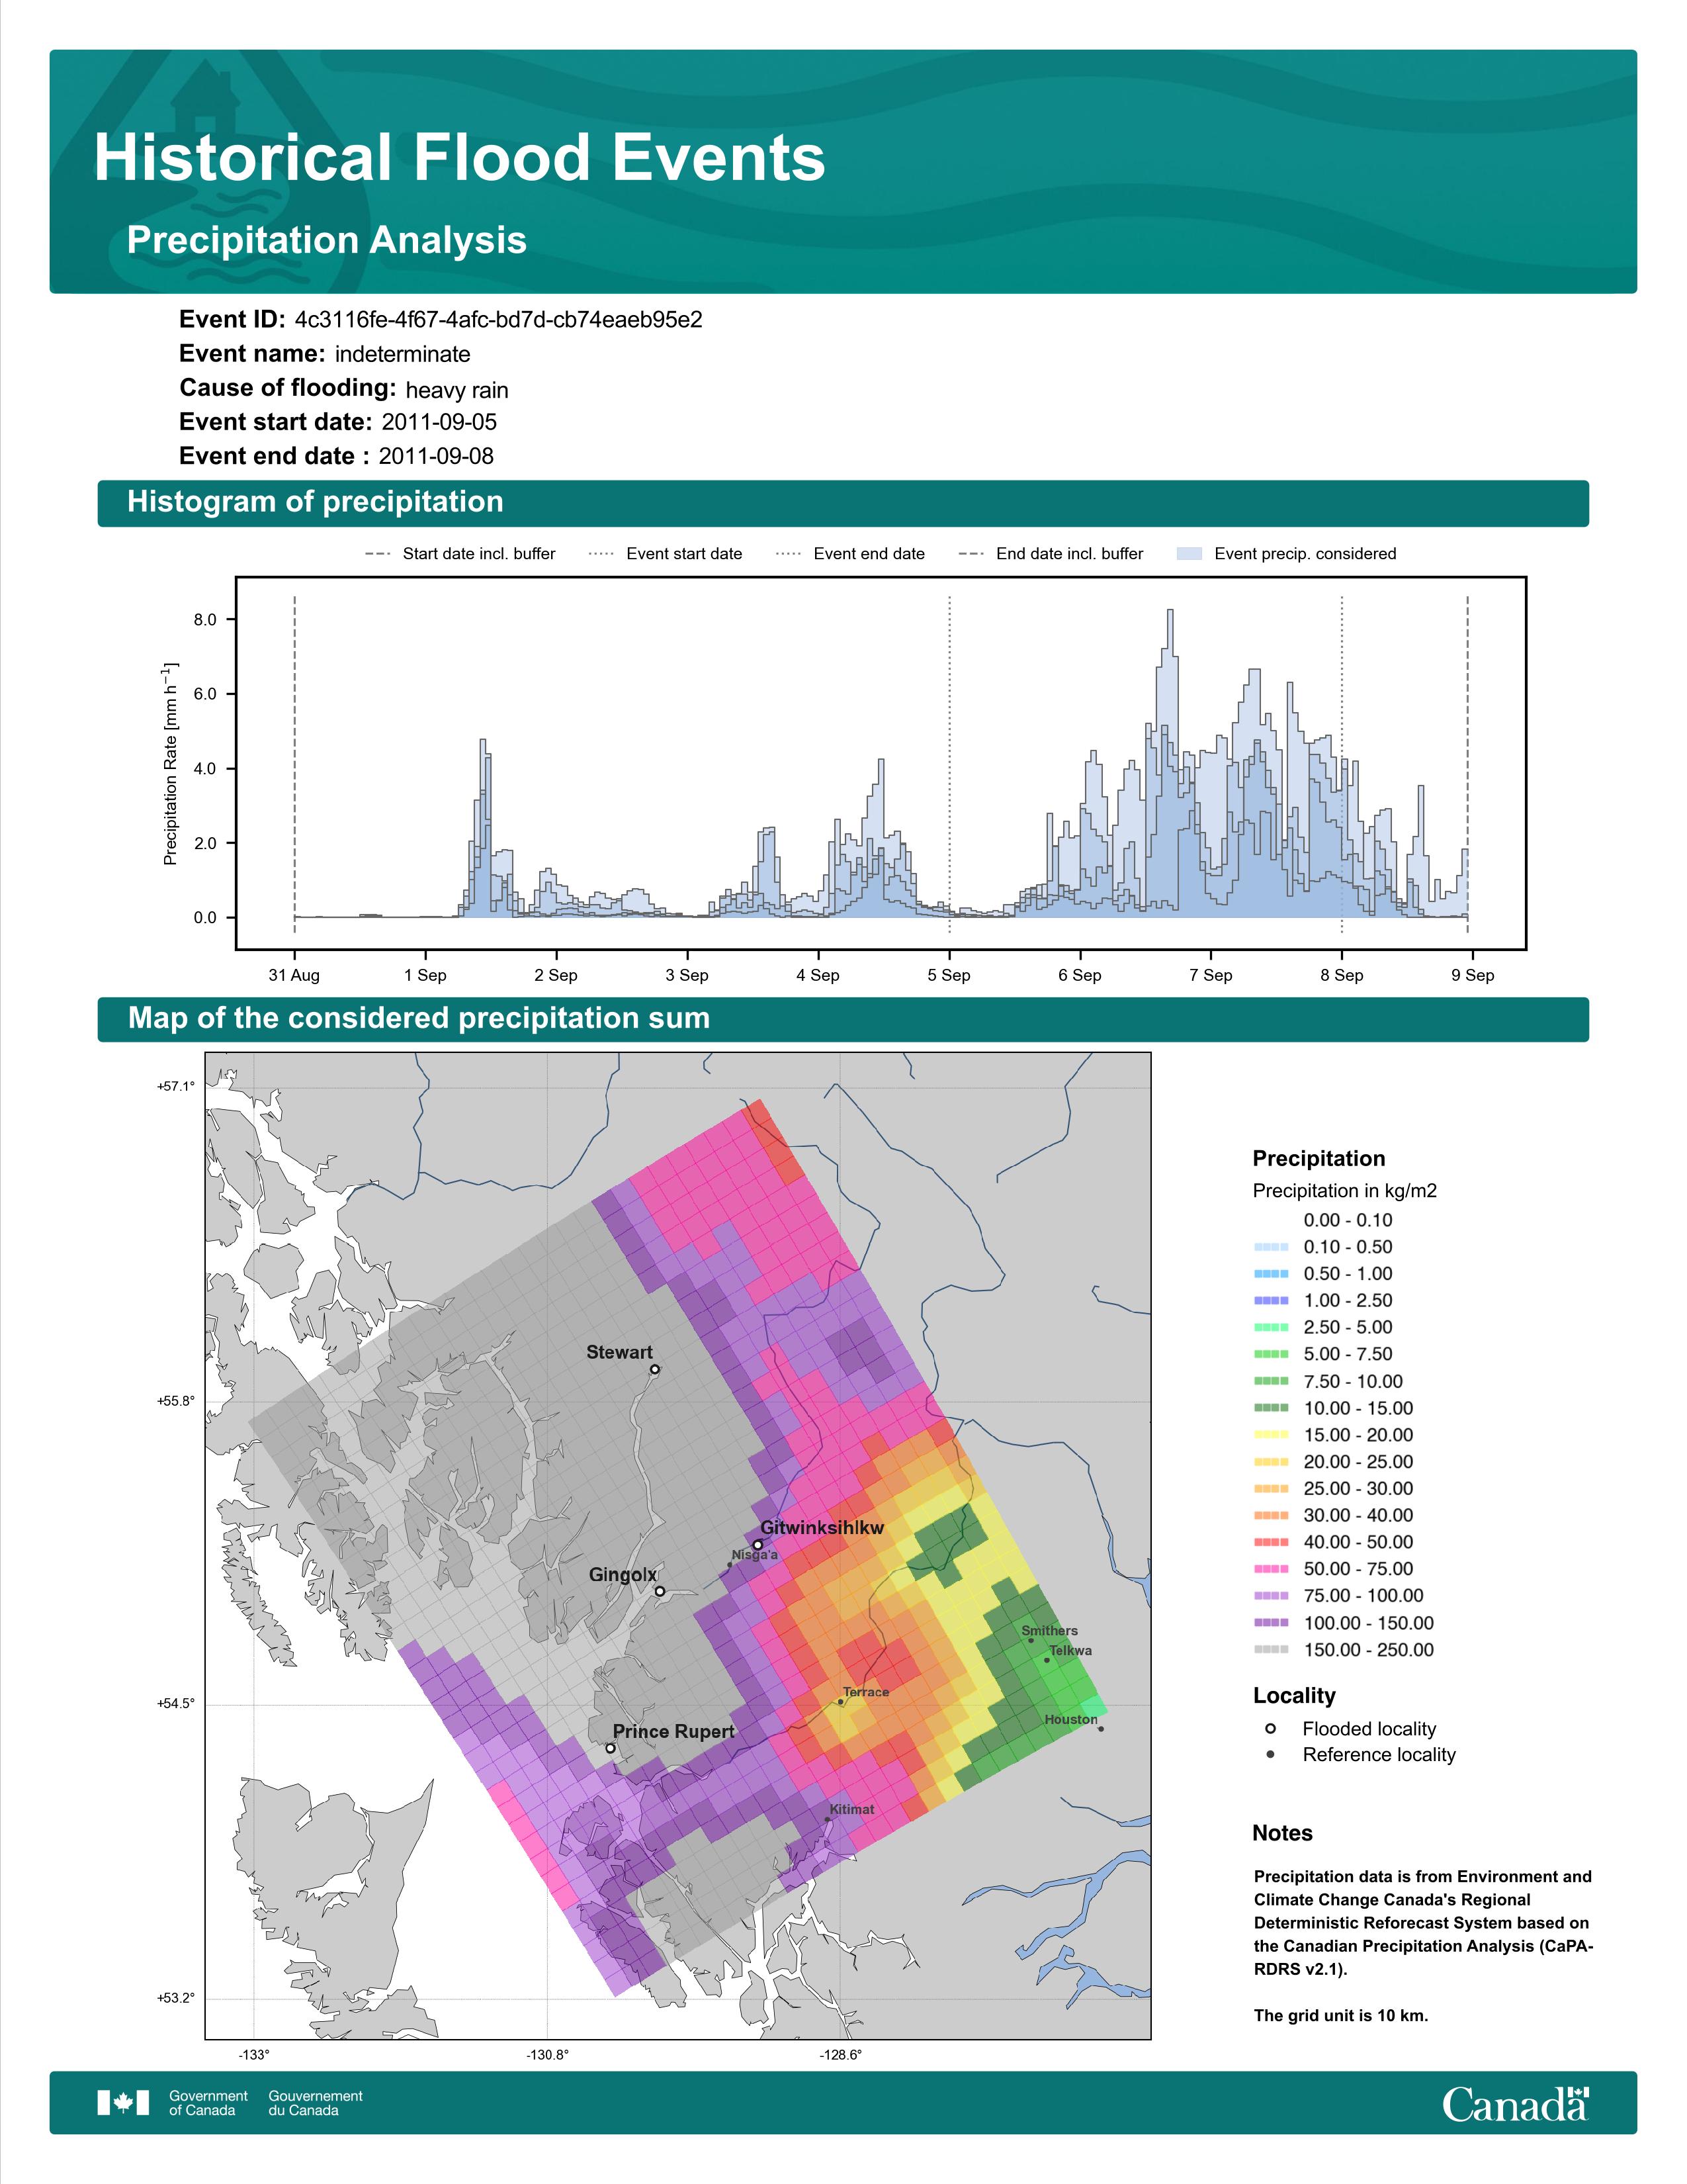
Task: Click the -128.6° longitude label
Action: point(840,2055)
